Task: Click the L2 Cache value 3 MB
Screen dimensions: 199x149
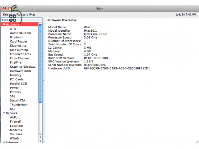Action: tap(87, 48)
